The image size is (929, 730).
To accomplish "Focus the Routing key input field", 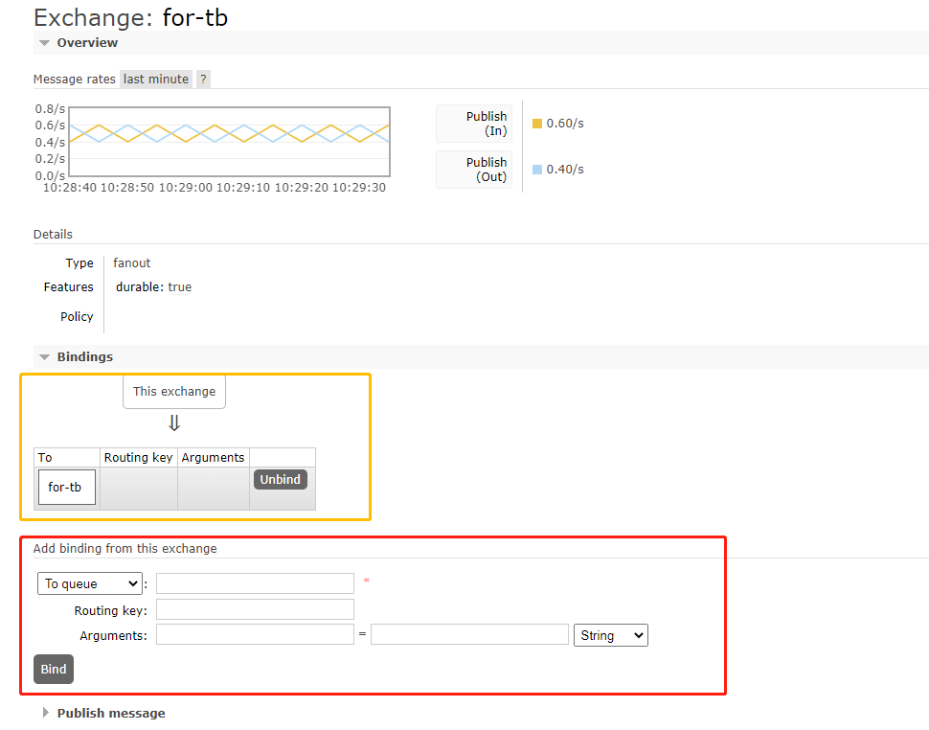I will point(255,609).
